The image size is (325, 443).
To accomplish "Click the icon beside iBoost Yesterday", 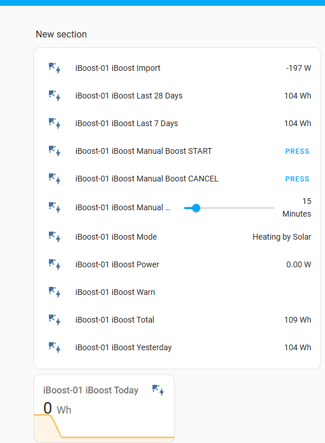I will [55, 347].
